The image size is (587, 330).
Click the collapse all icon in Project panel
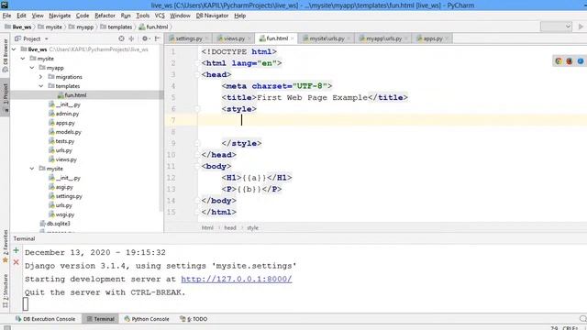click(x=131, y=38)
